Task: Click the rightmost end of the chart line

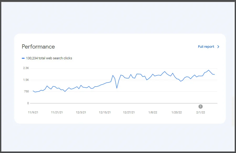Action: (215, 75)
